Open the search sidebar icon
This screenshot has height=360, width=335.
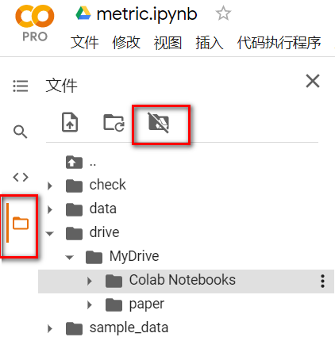pyautogui.click(x=21, y=132)
